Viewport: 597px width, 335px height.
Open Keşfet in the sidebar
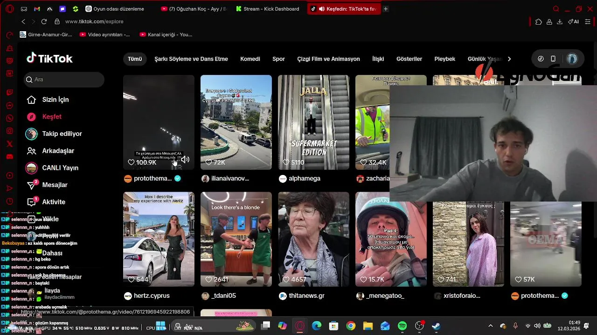click(x=52, y=117)
